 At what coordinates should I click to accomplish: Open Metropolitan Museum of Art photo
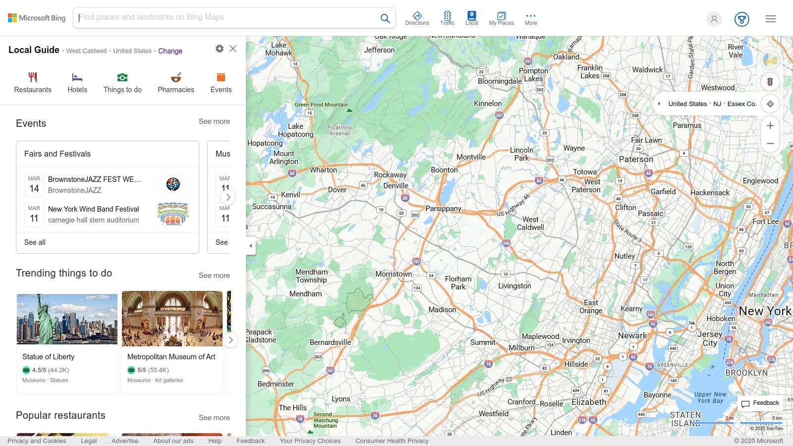pos(172,319)
